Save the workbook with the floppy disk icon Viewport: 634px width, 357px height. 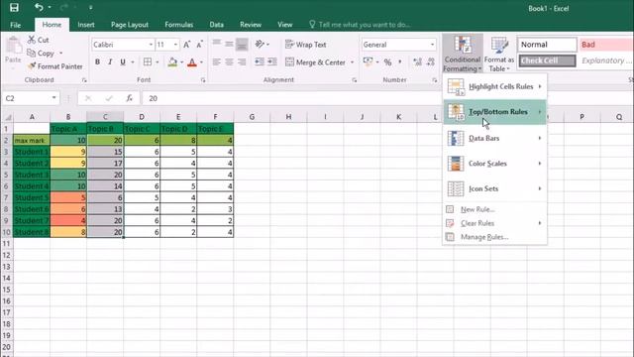[x=14, y=7]
